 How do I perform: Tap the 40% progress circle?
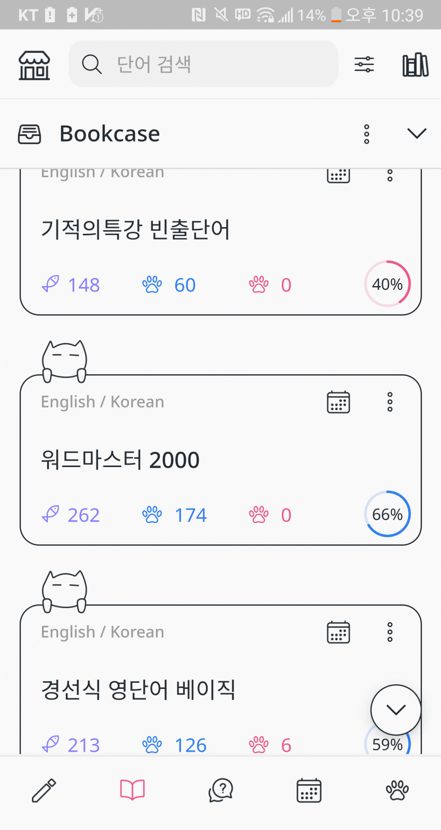388,284
